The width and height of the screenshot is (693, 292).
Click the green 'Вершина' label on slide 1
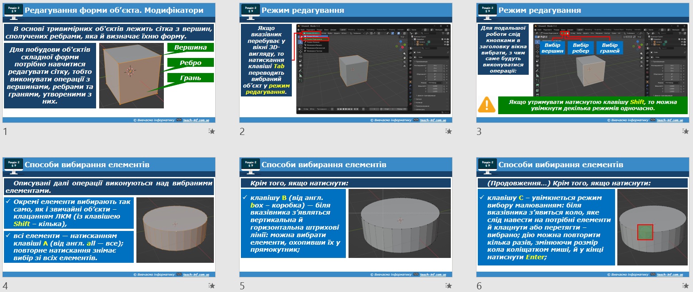point(190,47)
